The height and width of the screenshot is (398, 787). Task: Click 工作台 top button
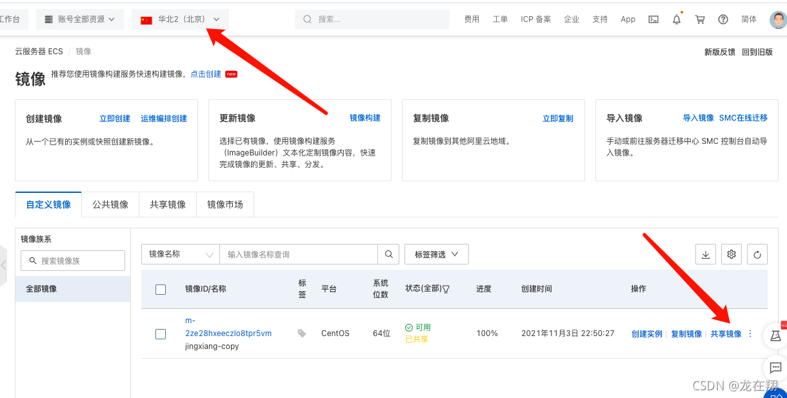pyautogui.click(x=12, y=19)
